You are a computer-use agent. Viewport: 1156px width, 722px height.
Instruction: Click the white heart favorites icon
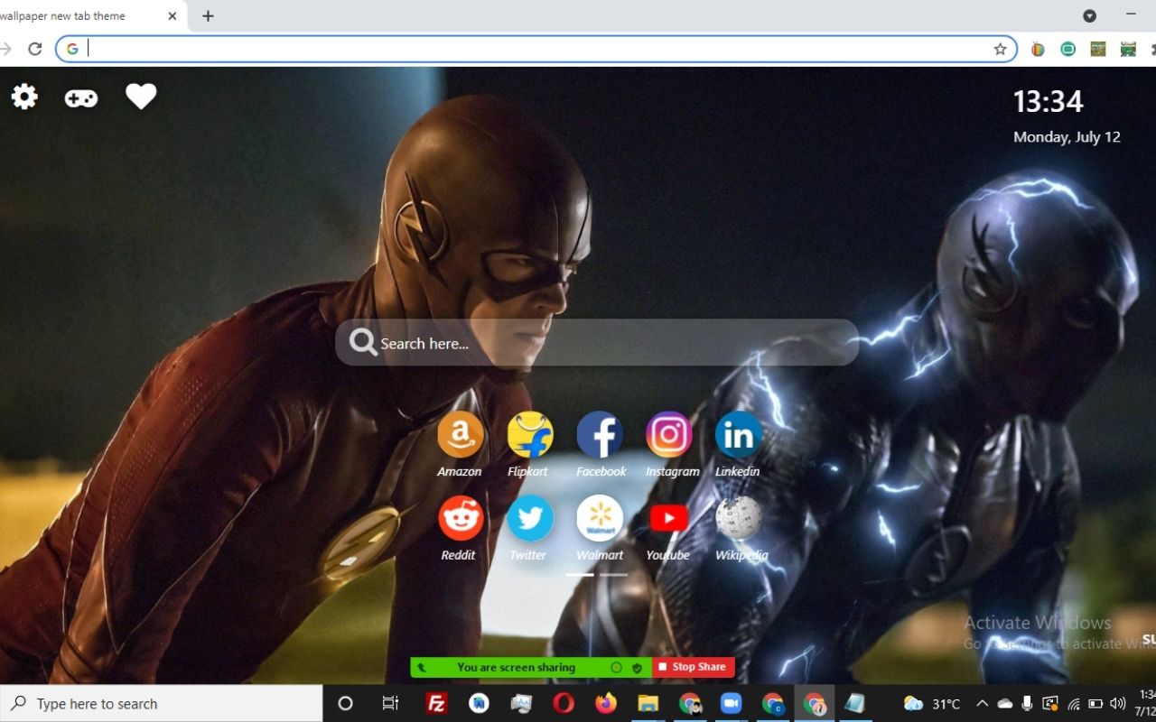tap(141, 96)
